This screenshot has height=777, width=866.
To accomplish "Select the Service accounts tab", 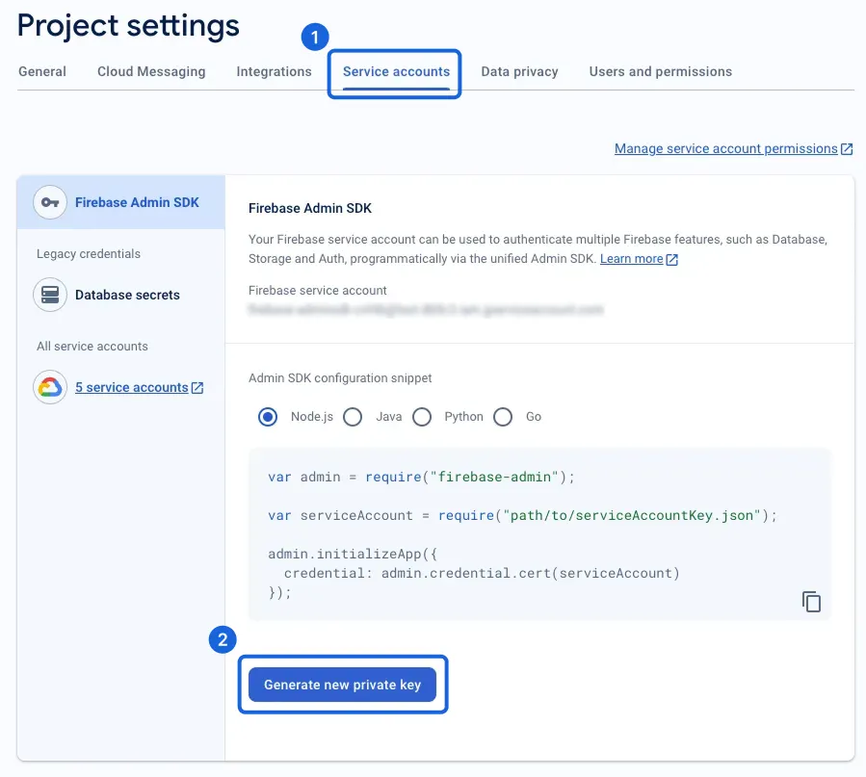I will (396, 72).
